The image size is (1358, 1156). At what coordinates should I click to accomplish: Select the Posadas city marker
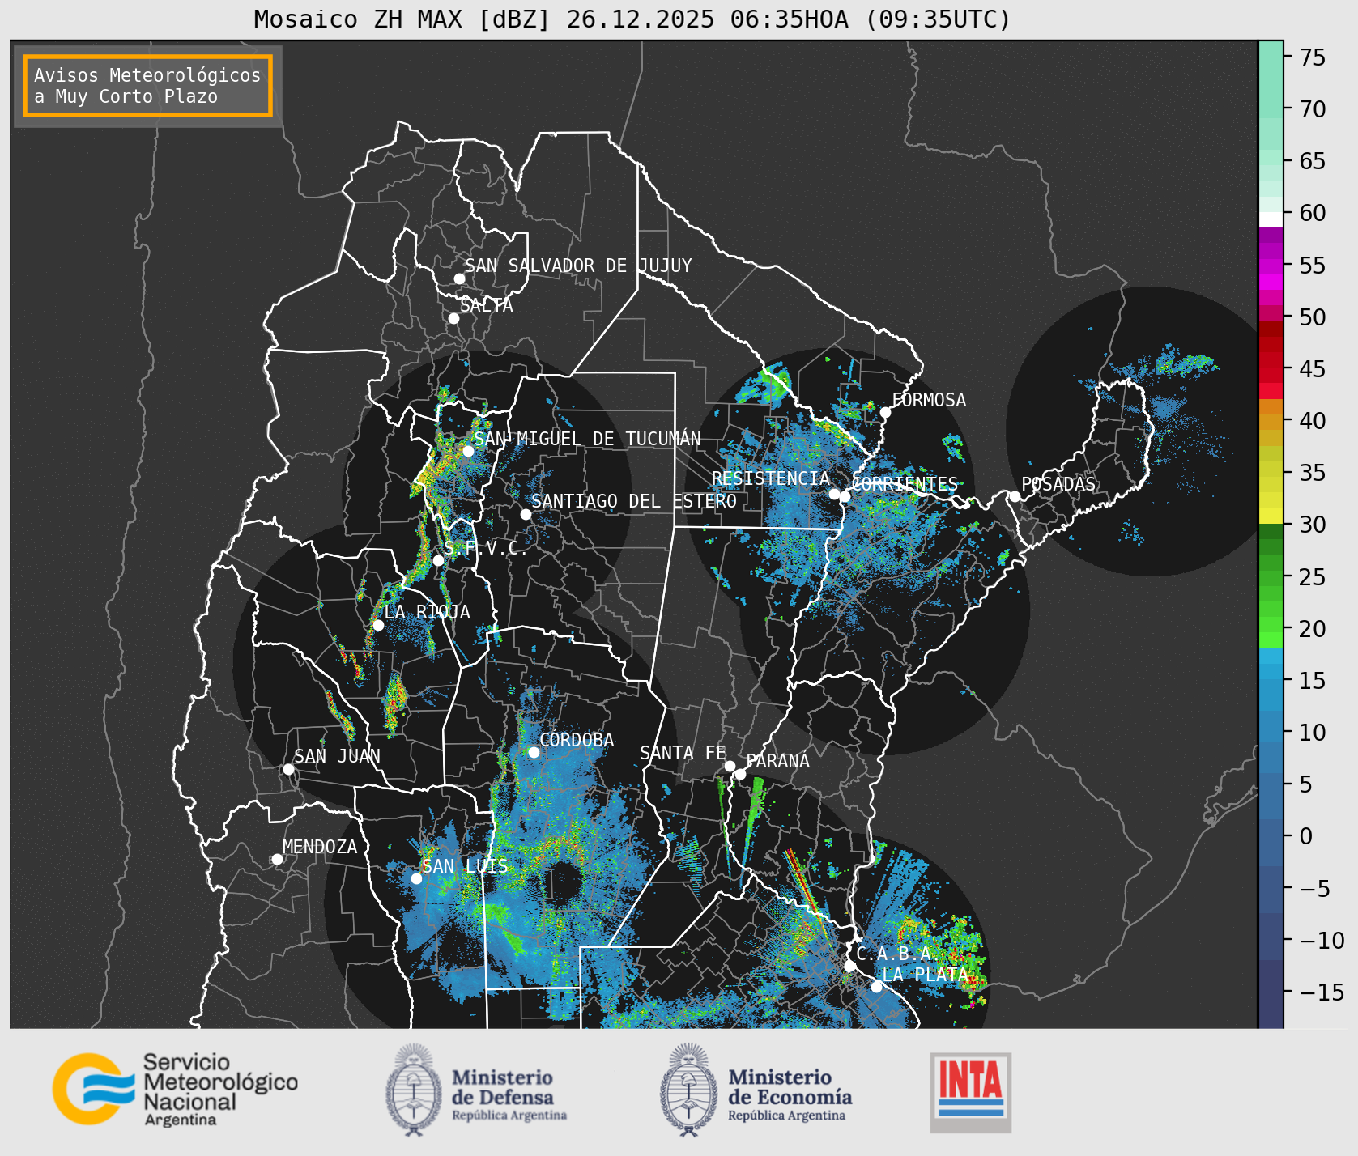(x=1015, y=496)
